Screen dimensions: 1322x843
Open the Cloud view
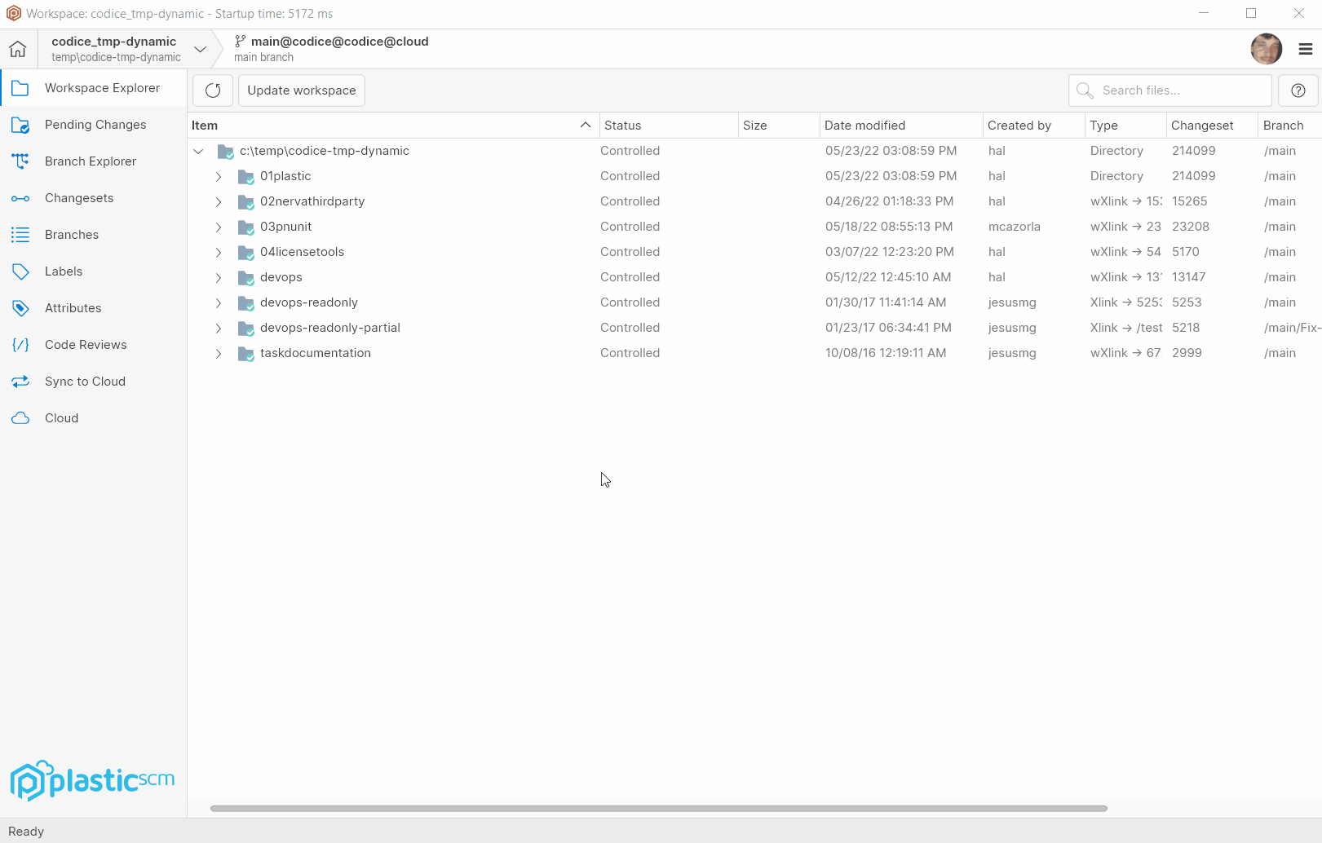coord(61,417)
